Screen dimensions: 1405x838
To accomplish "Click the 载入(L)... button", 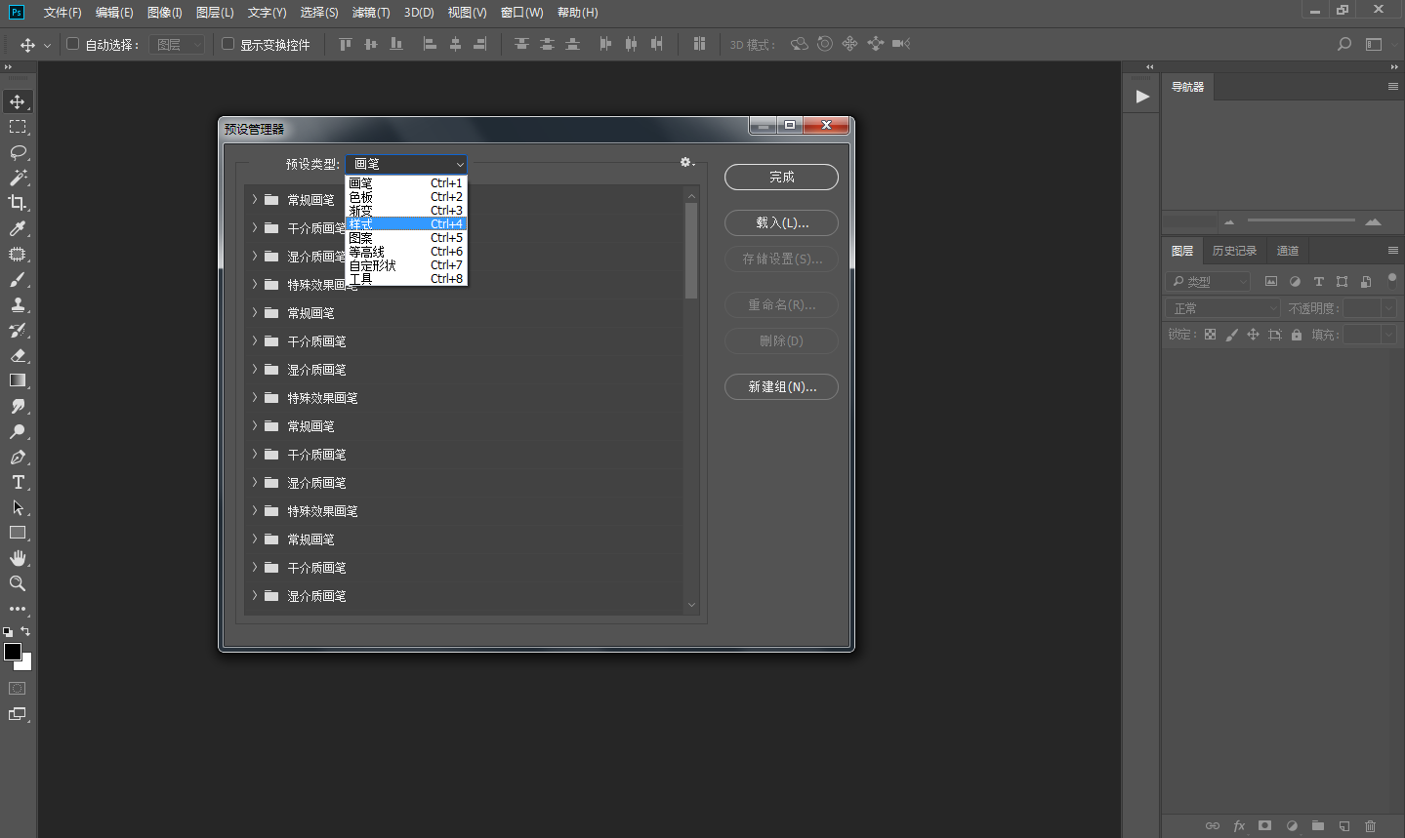I will pos(781,222).
